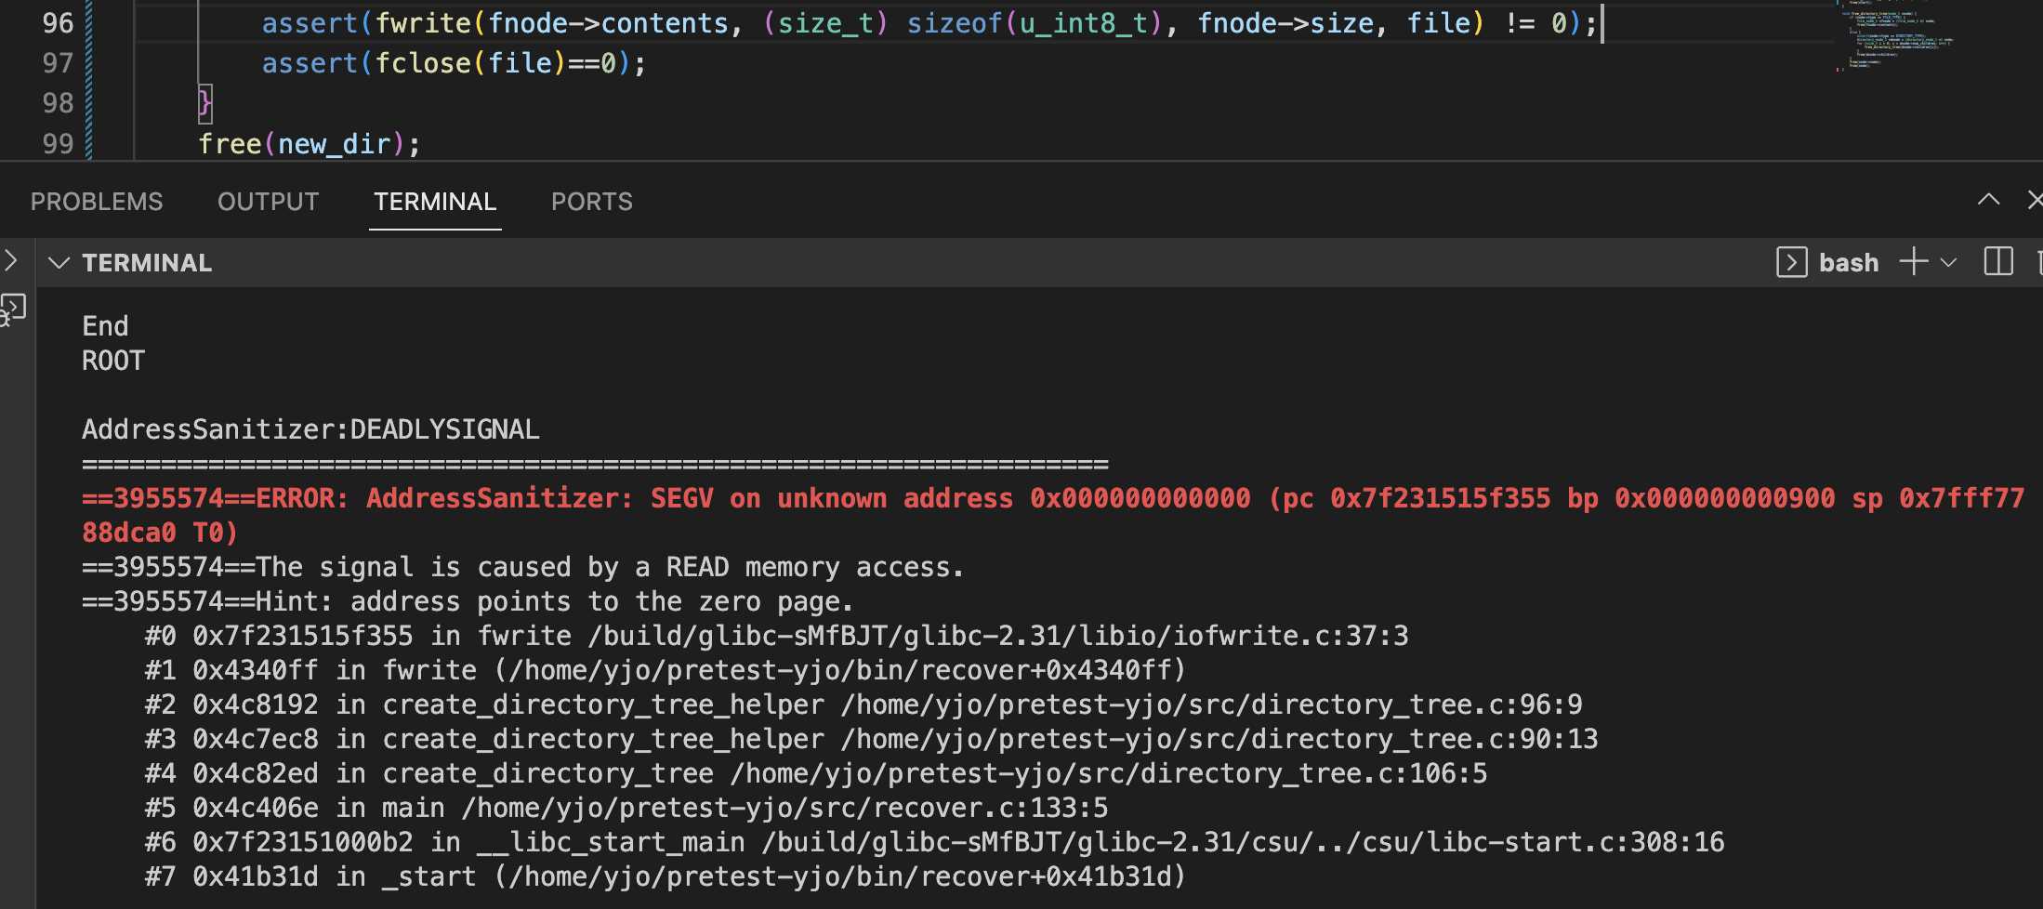This screenshot has width=2043, height=909.
Task: Expand the side chevron left of TERMINAL header
Action: [x=11, y=261]
